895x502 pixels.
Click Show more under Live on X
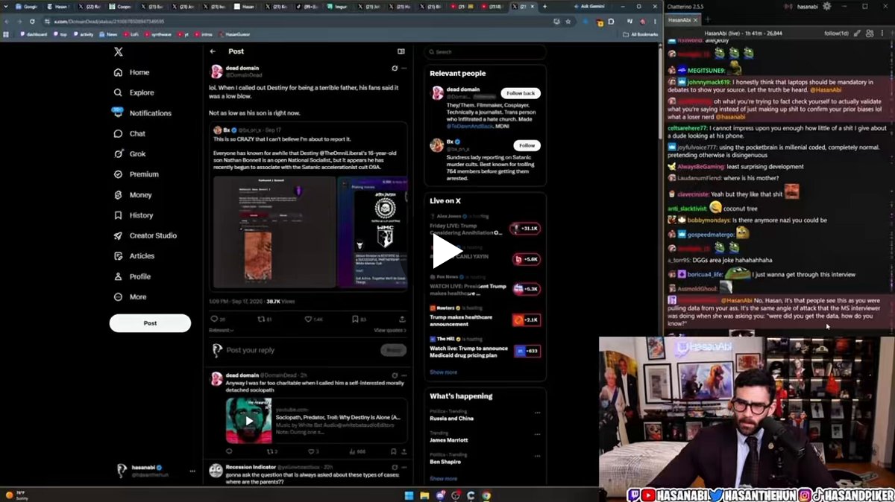point(443,372)
